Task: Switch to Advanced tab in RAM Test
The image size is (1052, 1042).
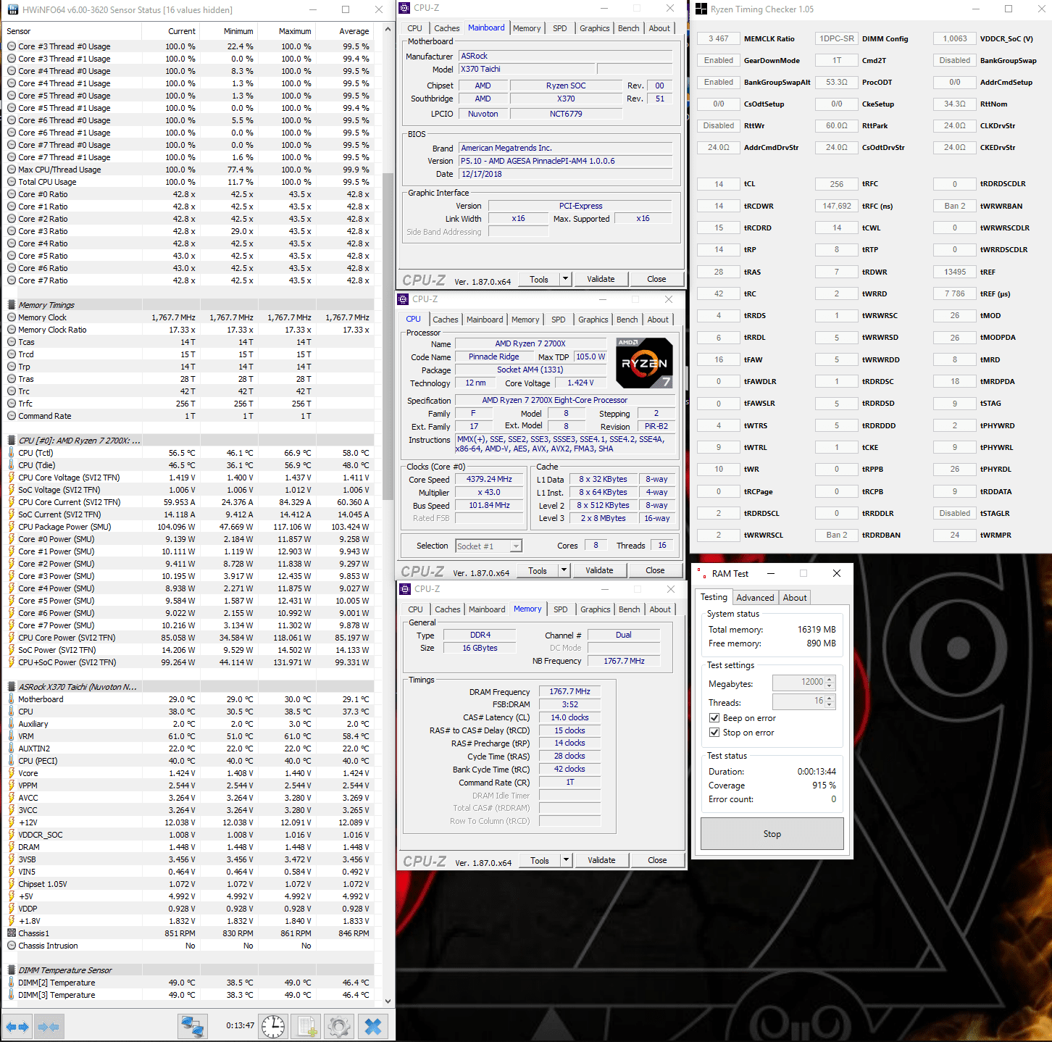Action: (755, 598)
